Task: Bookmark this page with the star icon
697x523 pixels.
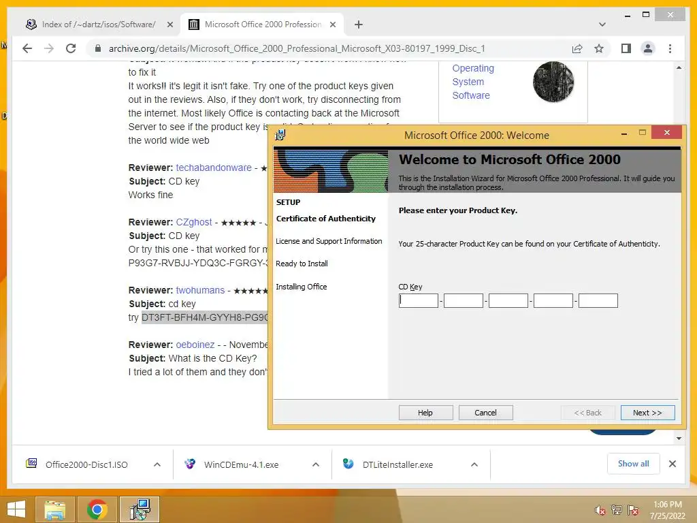Action: click(x=599, y=48)
